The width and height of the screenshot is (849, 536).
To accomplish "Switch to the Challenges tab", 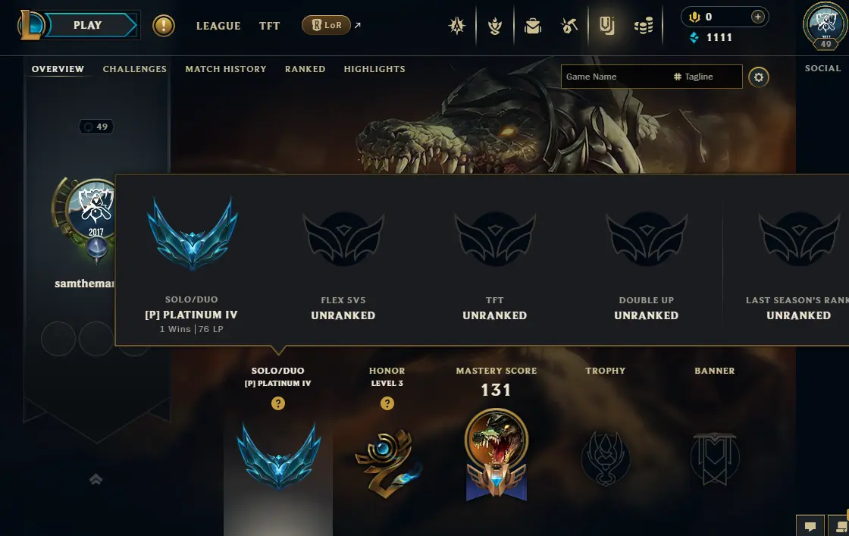I will click(x=135, y=69).
